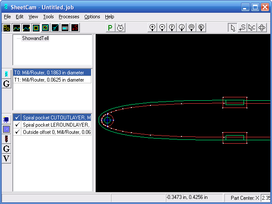Click the red +S start points icon
Image resolution: width=272 pixels, height=204 pixels.
click(x=75, y=28)
